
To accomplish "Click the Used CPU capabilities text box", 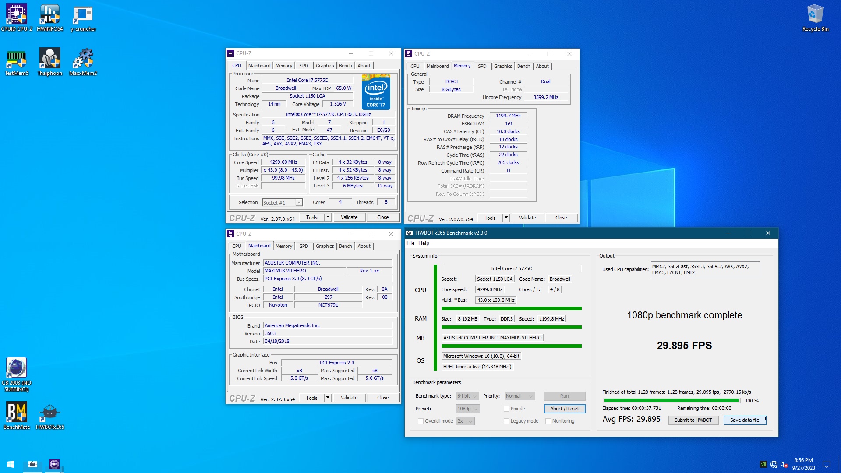I will 705,269.
